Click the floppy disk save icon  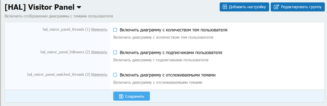coord(121,96)
